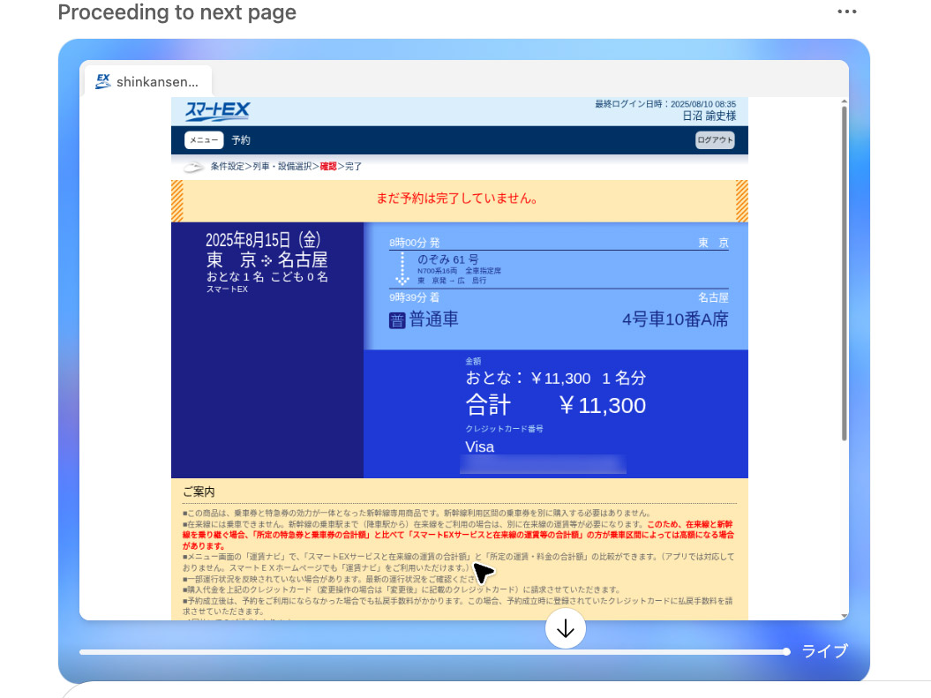931x698 pixels.
Task: Click the 条件設定 breadcrumb step
Action: pyautogui.click(x=228, y=166)
